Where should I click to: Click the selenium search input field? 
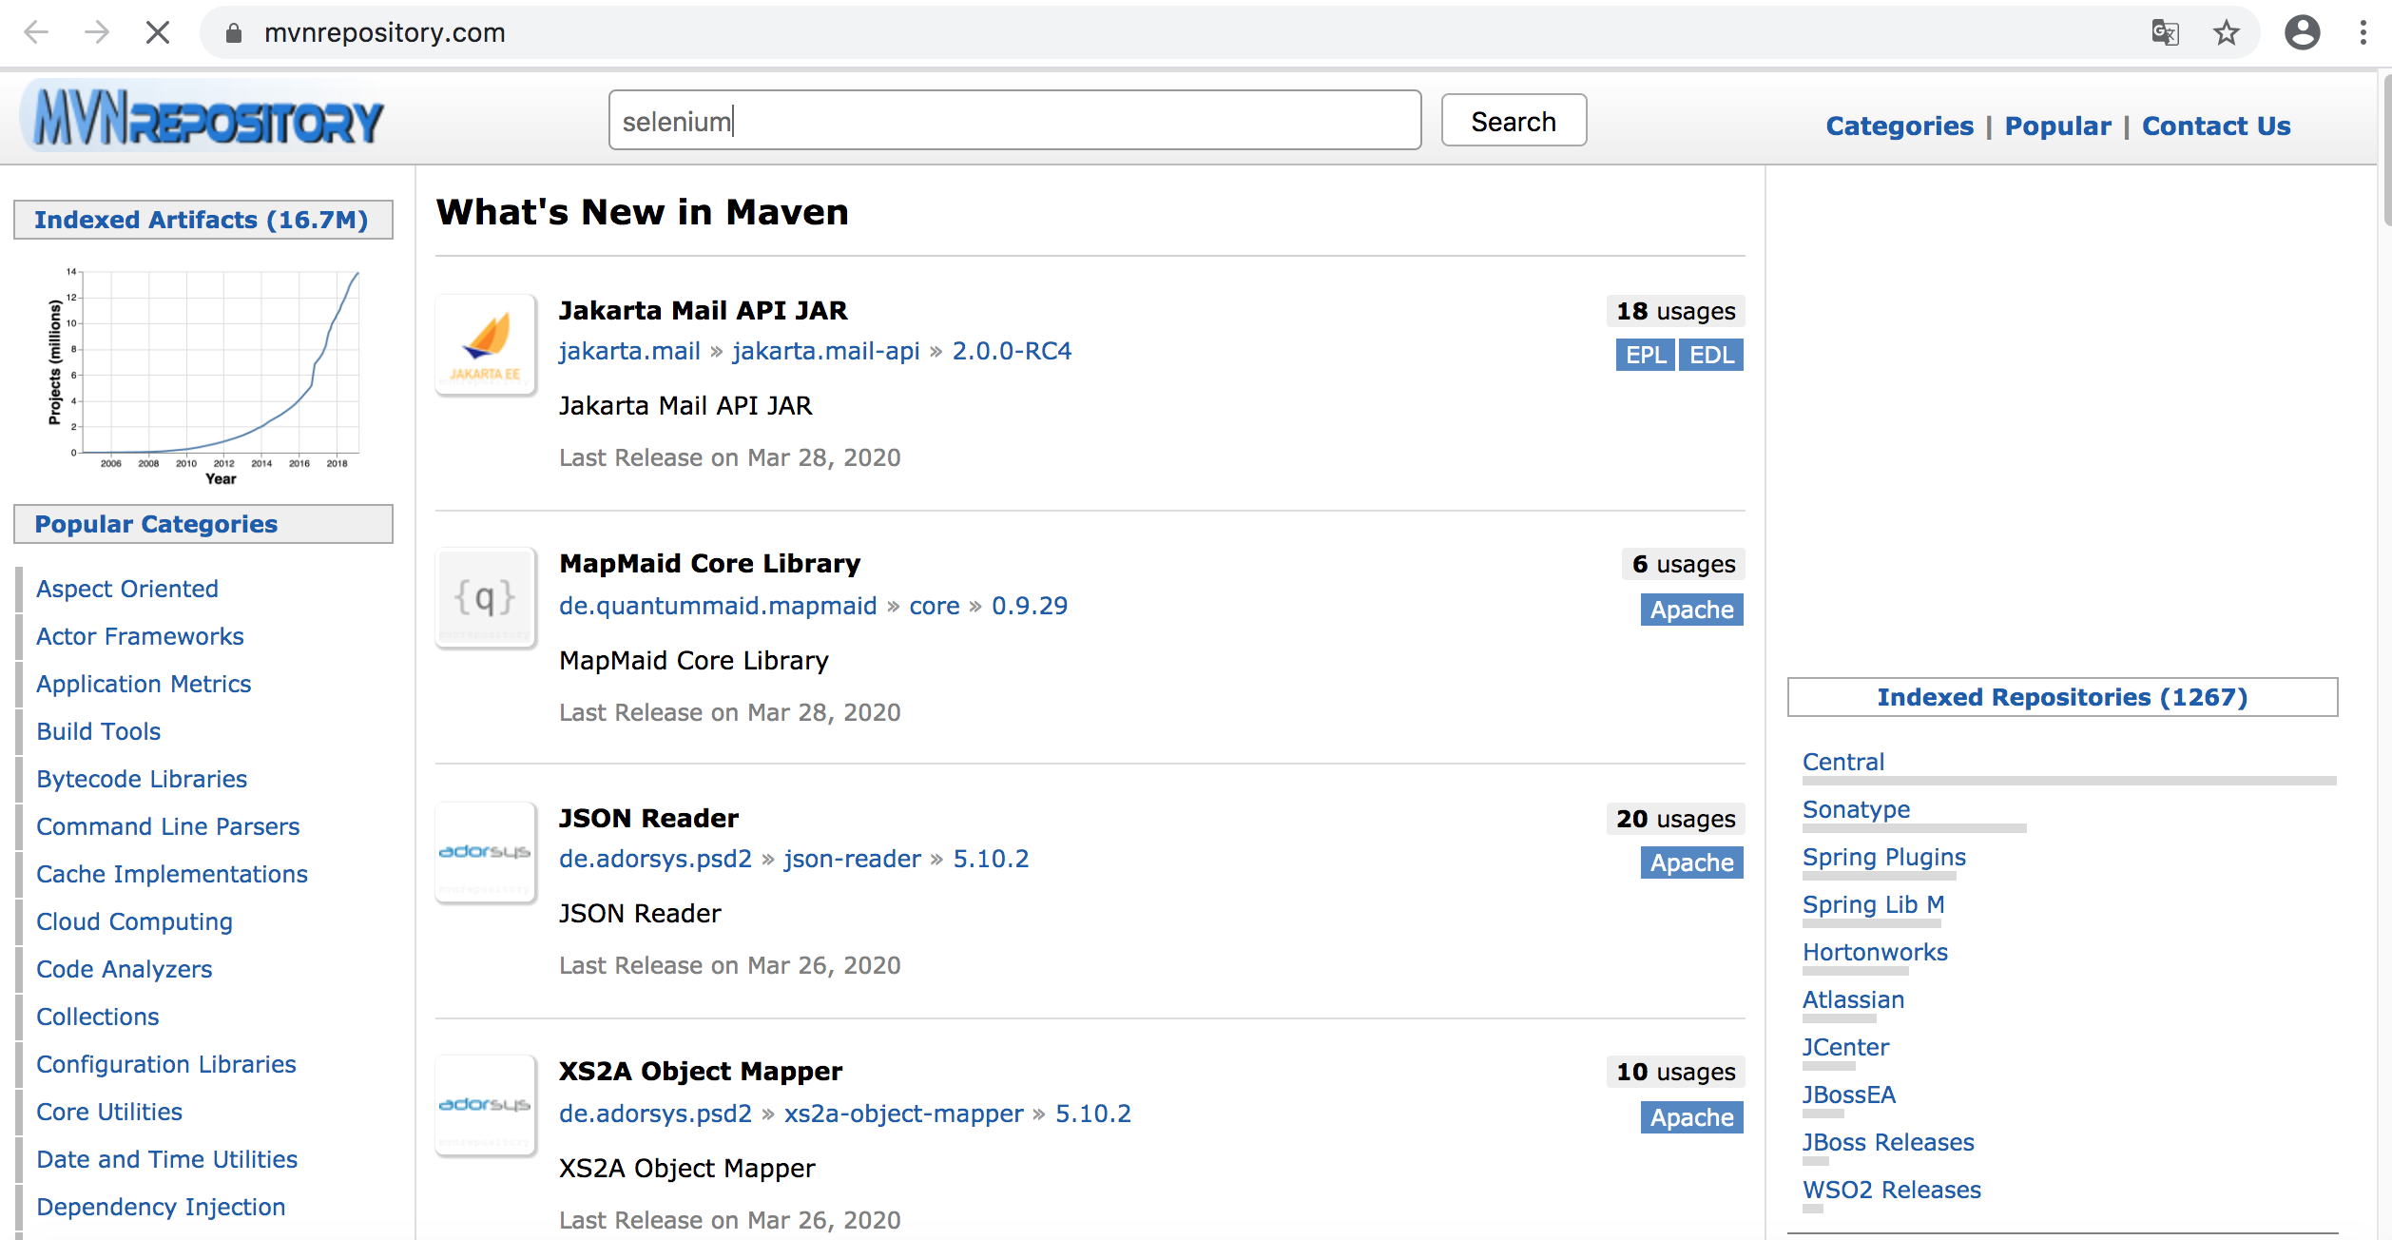pyautogui.click(x=1014, y=121)
